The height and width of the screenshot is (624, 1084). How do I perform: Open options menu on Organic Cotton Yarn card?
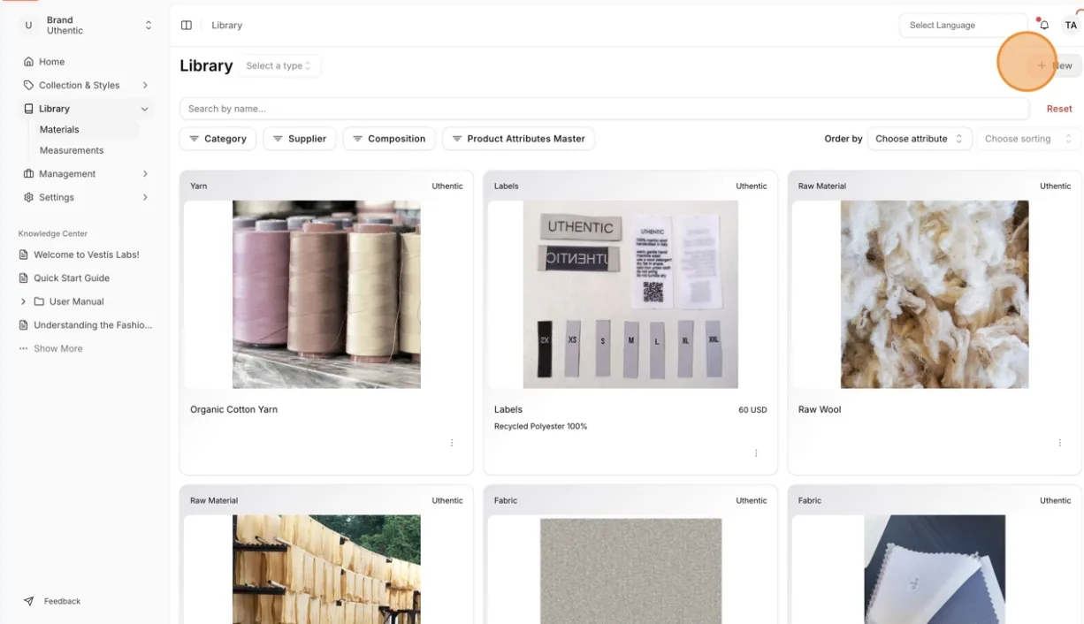[452, 443]
